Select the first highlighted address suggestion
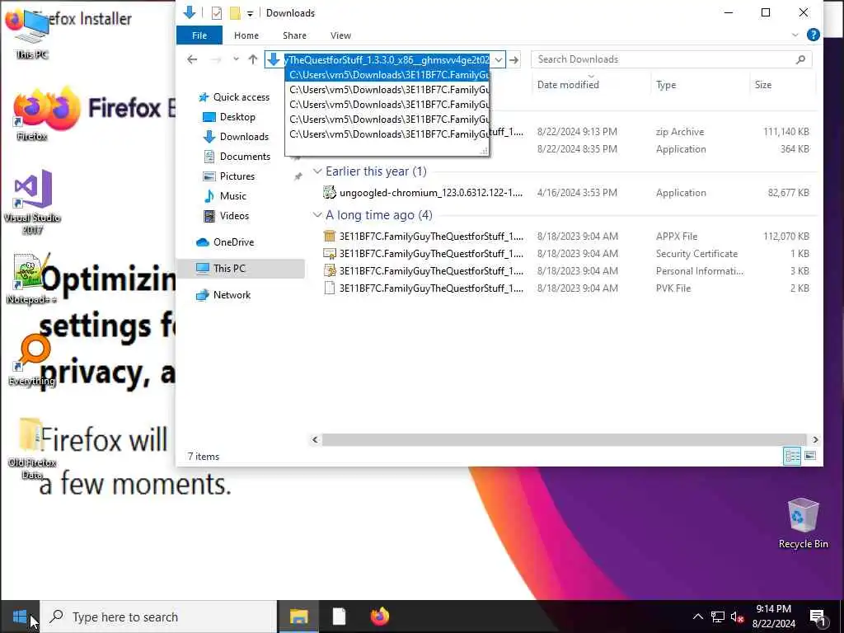The height and width of the screenshot is (633, 844). tap(387, 75)
